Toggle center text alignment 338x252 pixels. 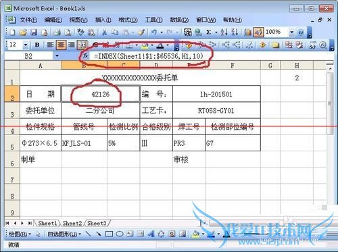[x=61, y=45]
